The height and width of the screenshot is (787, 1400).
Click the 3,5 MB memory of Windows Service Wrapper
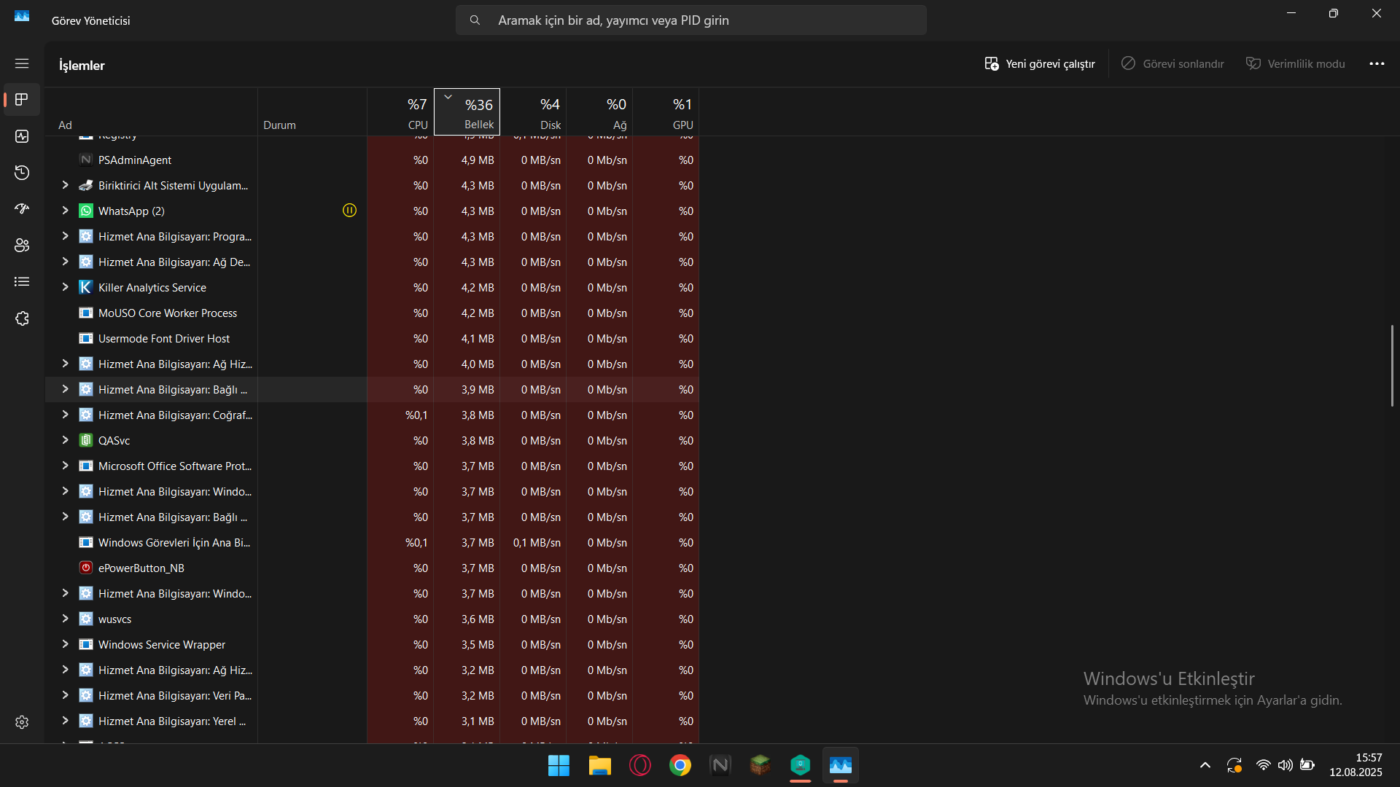click(478, 644)
